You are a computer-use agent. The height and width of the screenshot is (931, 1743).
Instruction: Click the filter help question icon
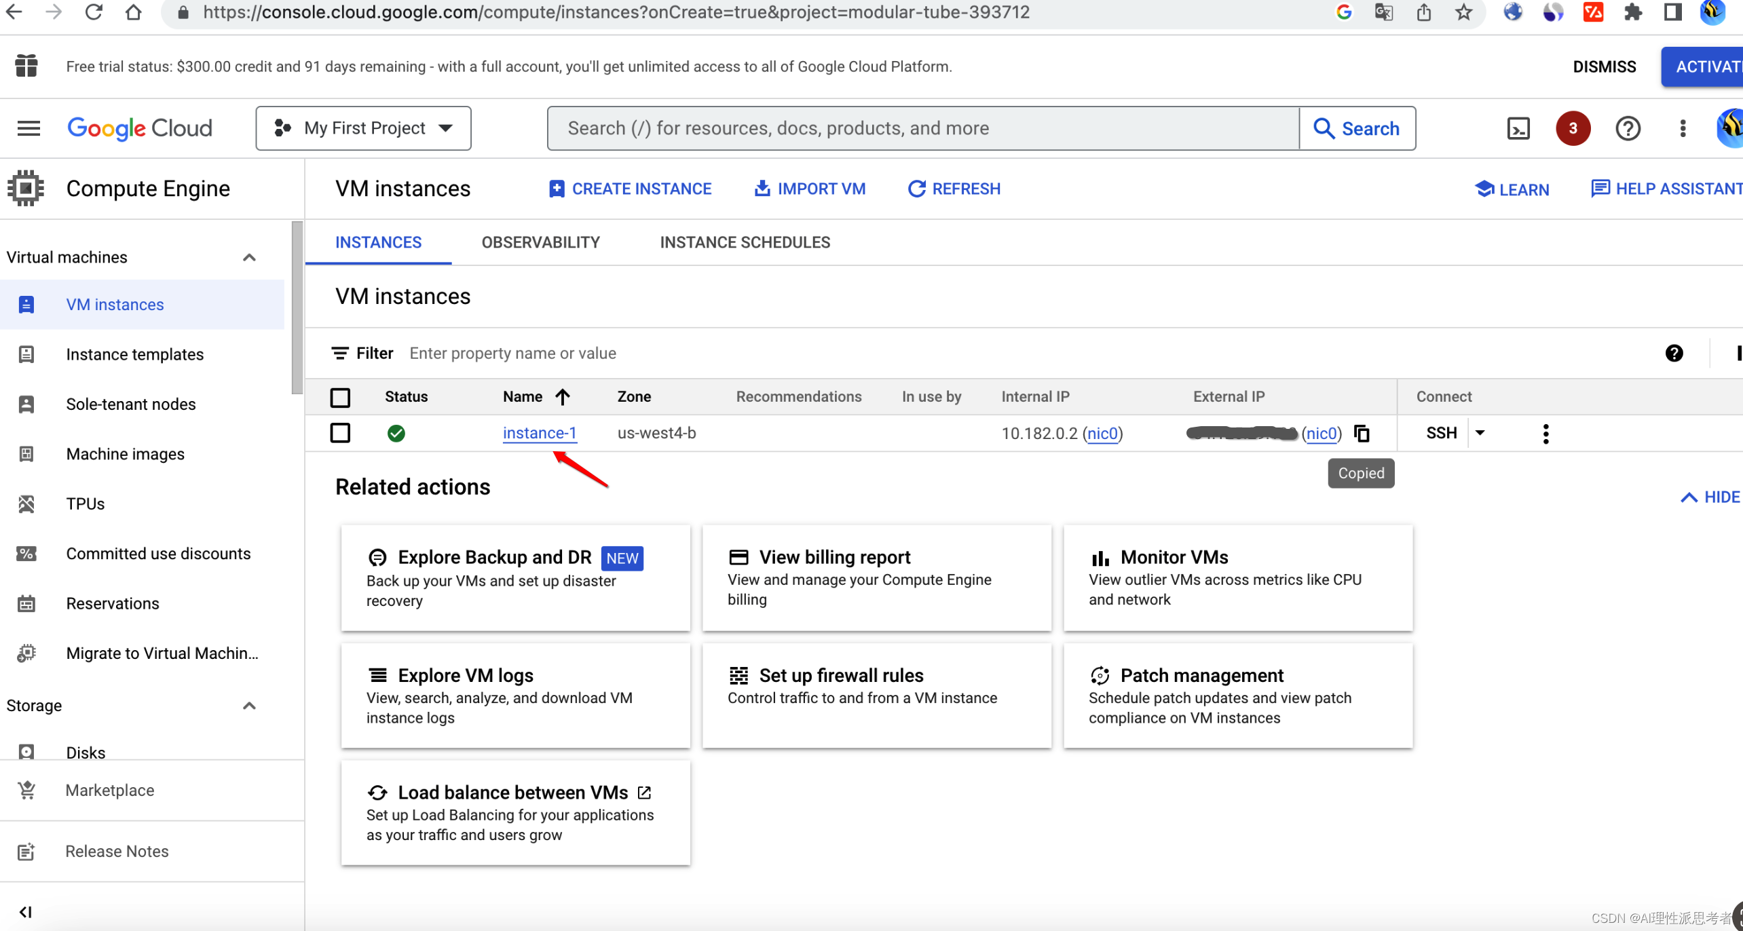tap(1674, 353)
